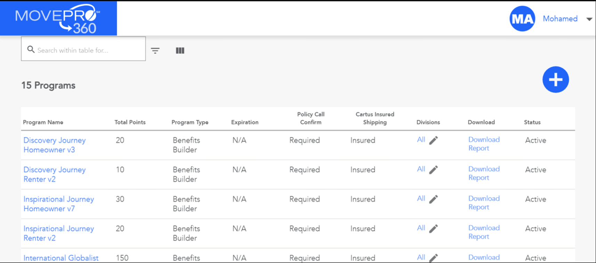596x263 pixels.
Task: Sort by Total Points column header
Action: 130,122
